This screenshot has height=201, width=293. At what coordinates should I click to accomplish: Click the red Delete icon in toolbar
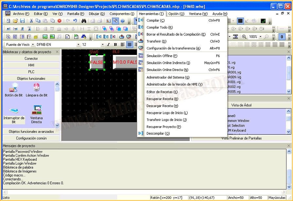point(59,21)
